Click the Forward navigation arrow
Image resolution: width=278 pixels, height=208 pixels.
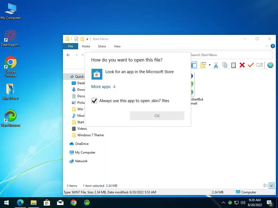(x=76, y=55)
